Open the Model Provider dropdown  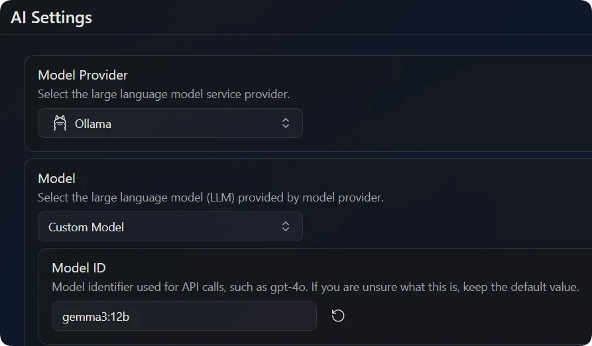[170, 123]
